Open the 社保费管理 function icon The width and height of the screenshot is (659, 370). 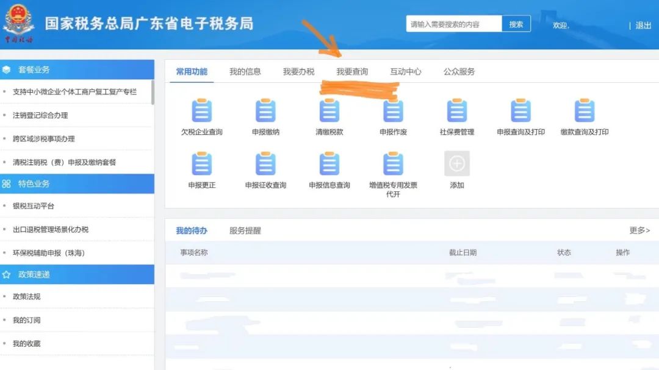pos(457,110)
